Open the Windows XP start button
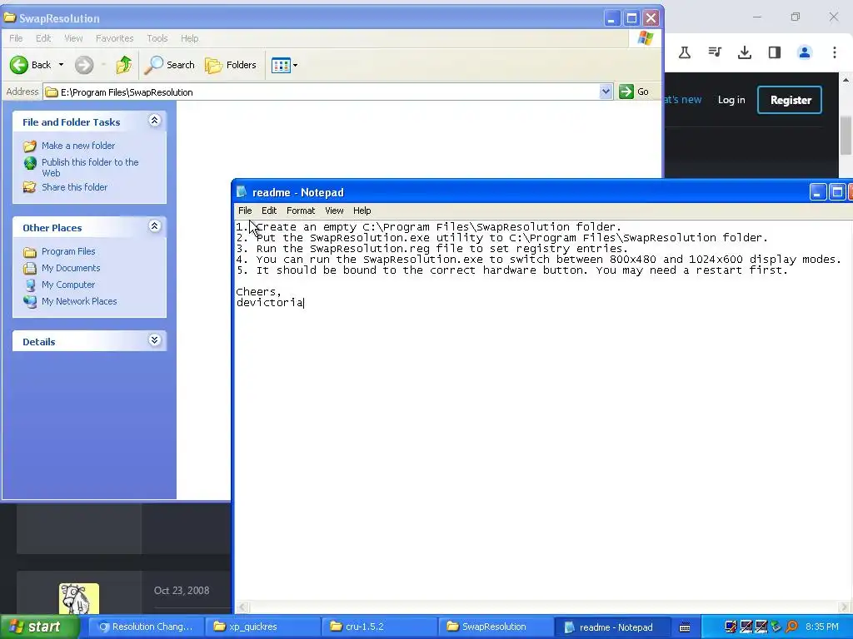Viewport: 853px width, 639px height. [39, 627]
